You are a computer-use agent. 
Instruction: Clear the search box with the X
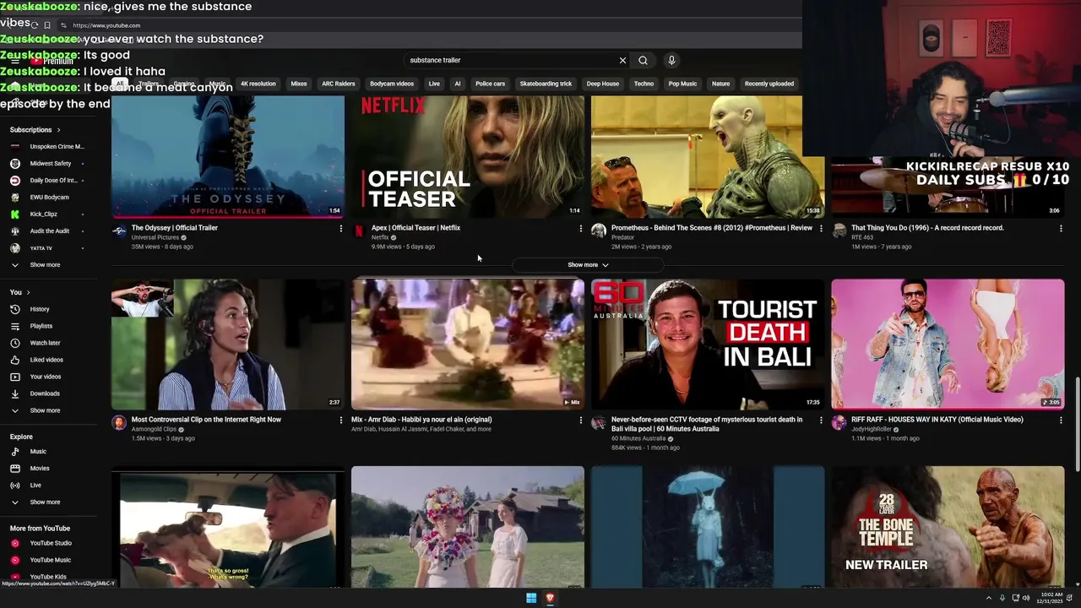622,60
